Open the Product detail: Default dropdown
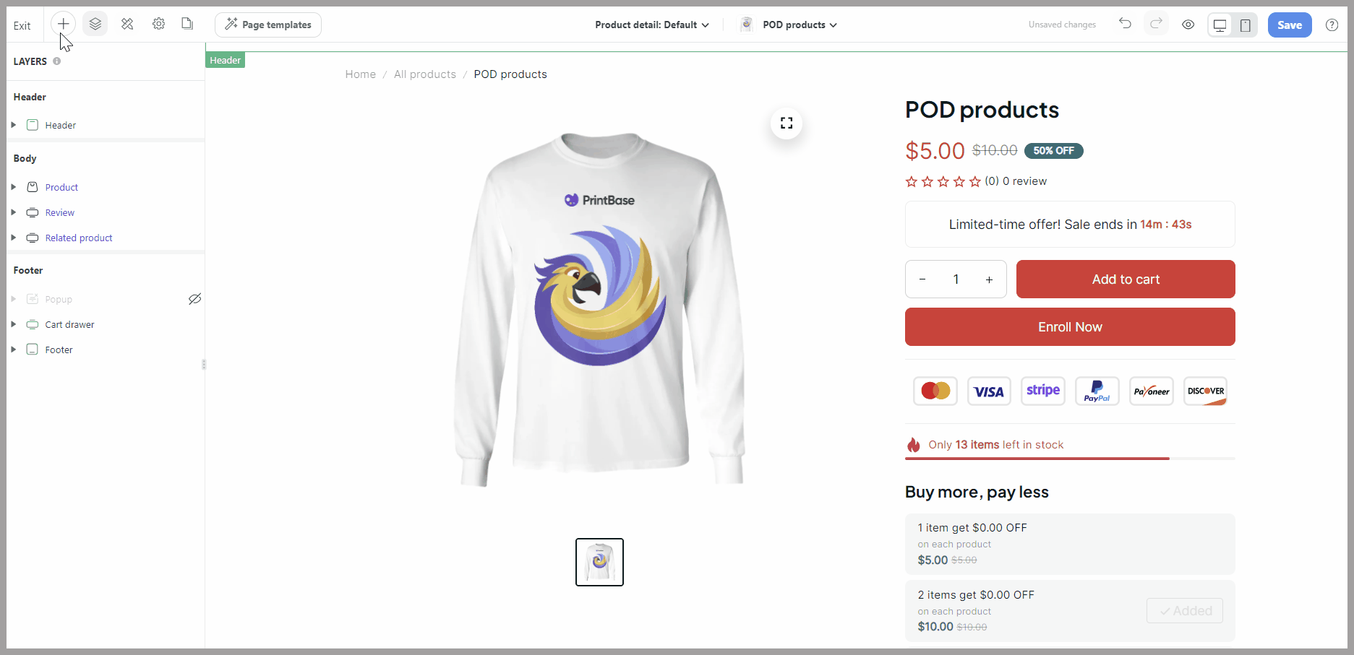 (651, 25)
